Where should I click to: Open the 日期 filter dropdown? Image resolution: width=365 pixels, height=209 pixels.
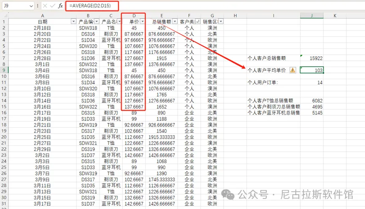(73, 21)
